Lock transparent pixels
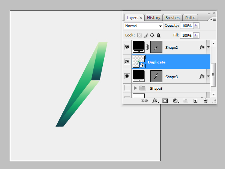This screenshot has height=169, width=225. tap(139, 35)
